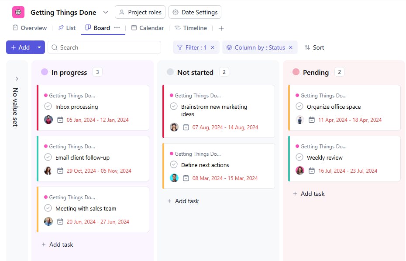Click calendar icon on Define next actions card
406x261 pixels.
click(186, 178)
